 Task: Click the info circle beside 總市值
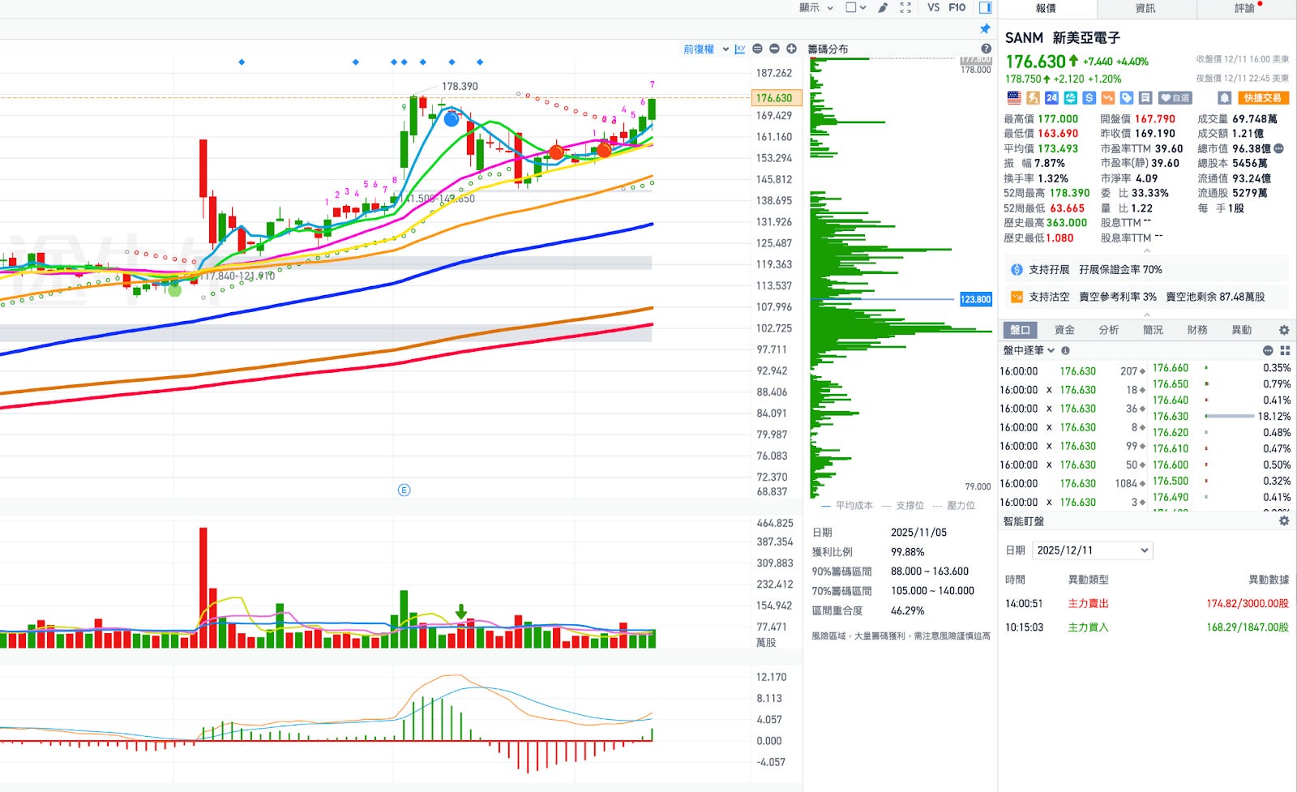(1279, 148)
